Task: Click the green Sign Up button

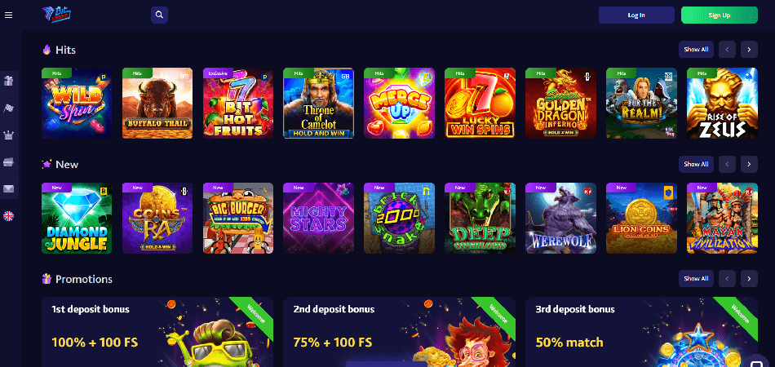Action: [x=720, y=15]
